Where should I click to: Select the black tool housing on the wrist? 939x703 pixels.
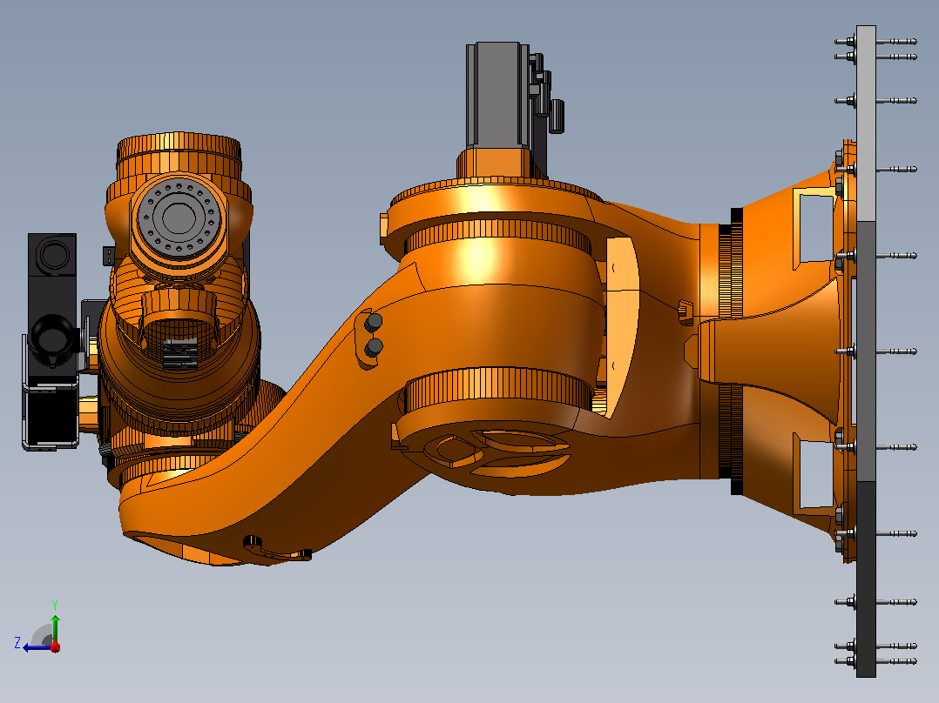click(x=51, y=341)
